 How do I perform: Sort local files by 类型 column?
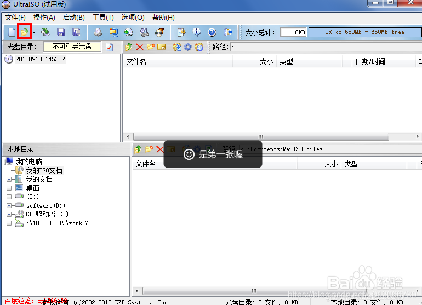click(374, 164)
